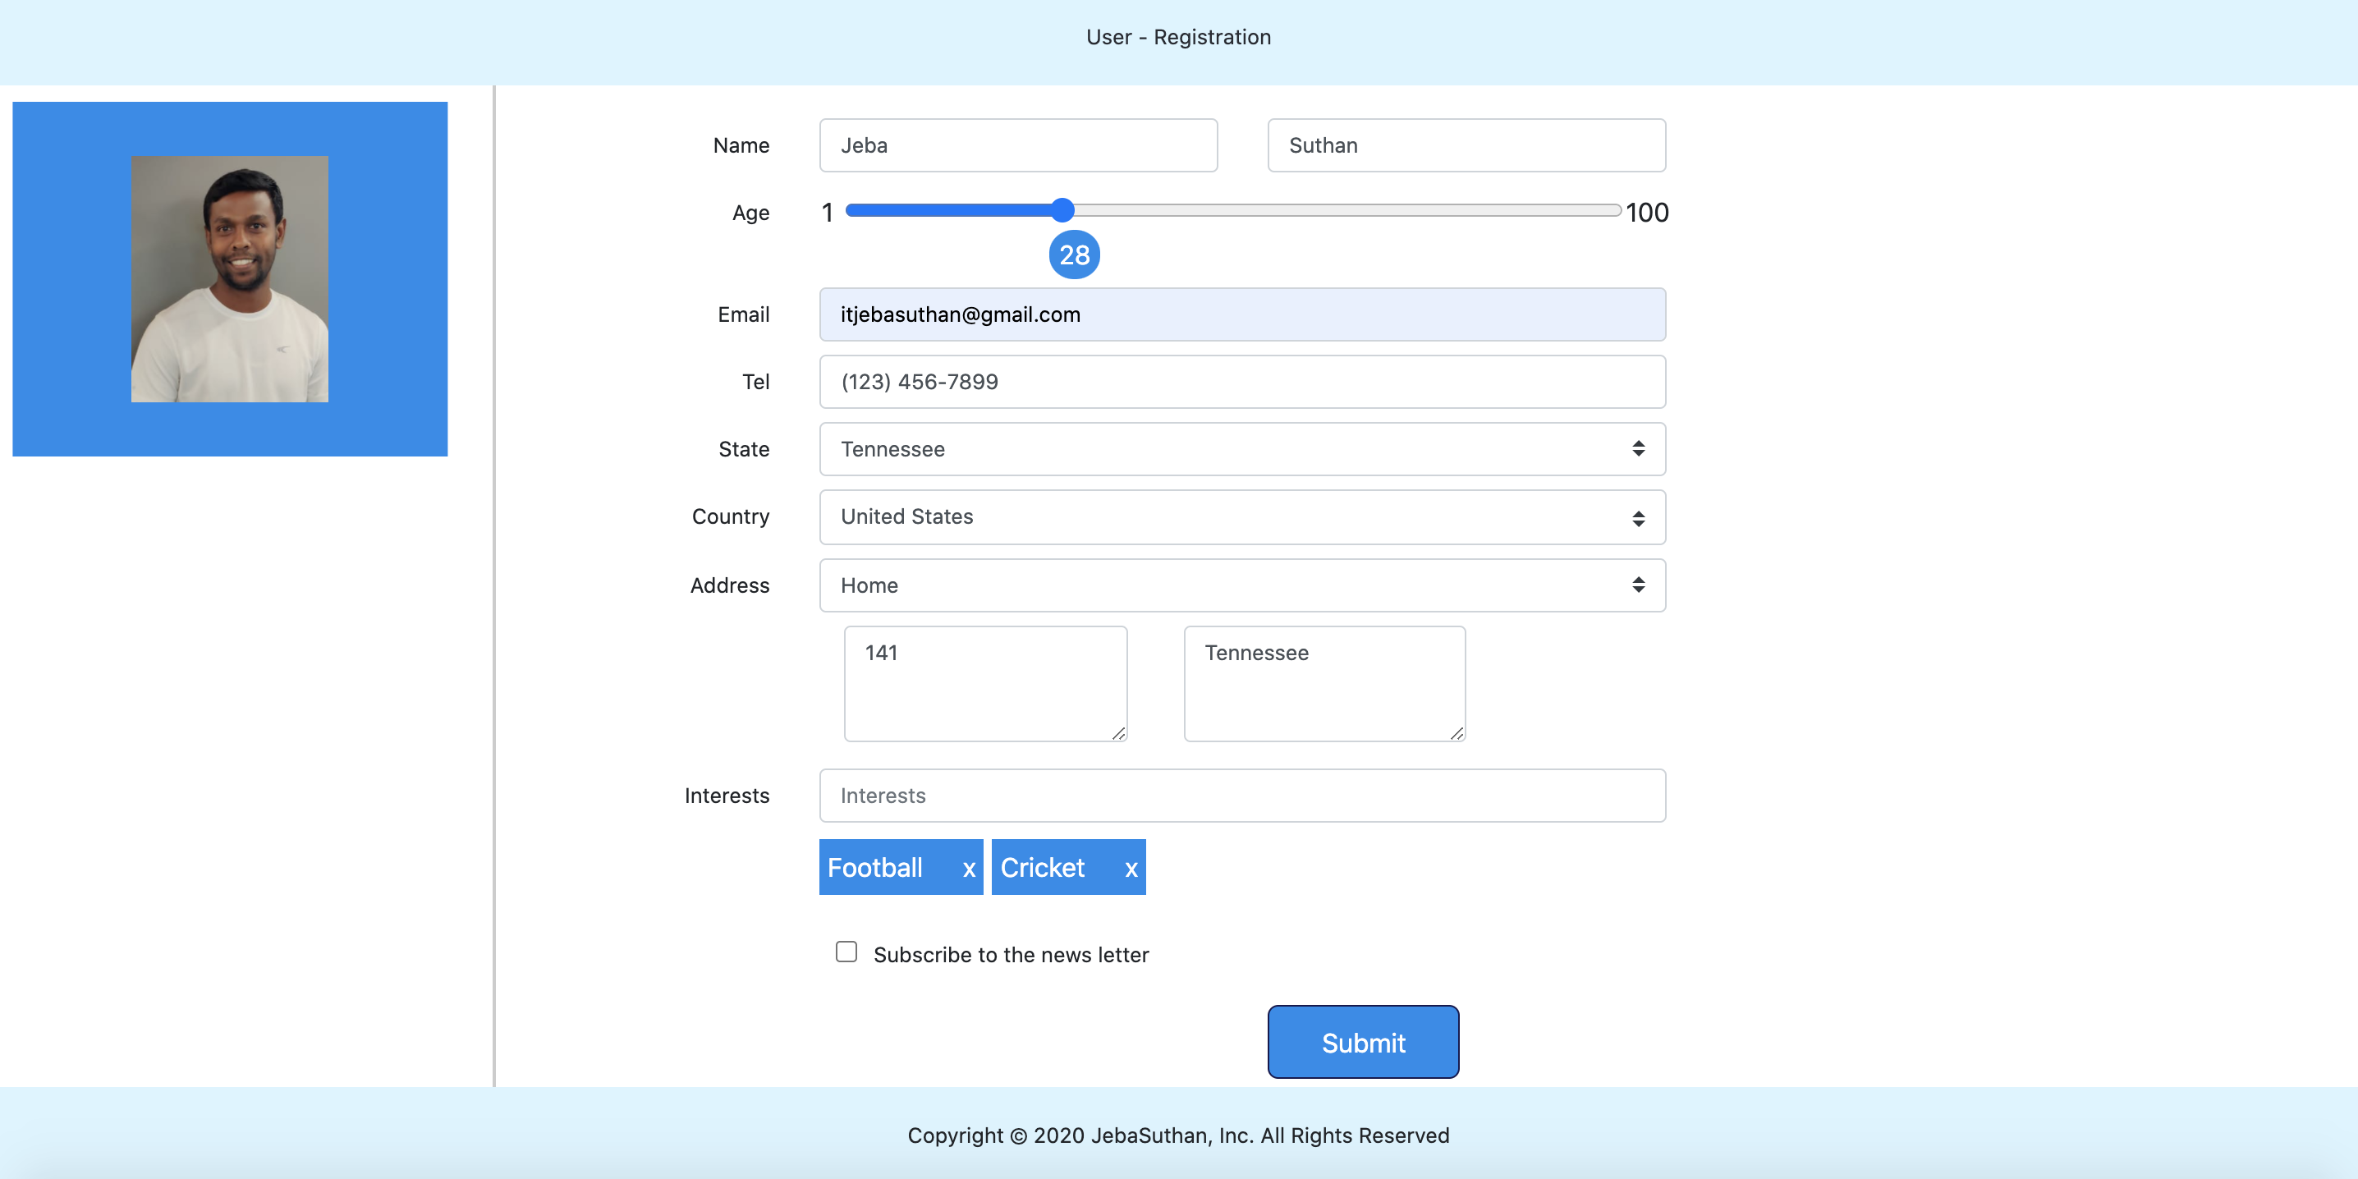The width and height of the screenshot is (2358, 1179).
Task: Click the age value badge showing 28
Action: pyautogui.click(x=1075, y=255)
